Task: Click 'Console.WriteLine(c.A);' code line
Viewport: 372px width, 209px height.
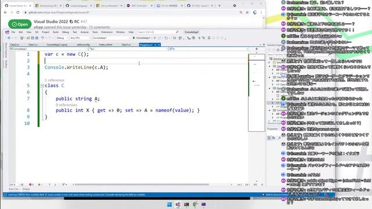Action: 76,67
